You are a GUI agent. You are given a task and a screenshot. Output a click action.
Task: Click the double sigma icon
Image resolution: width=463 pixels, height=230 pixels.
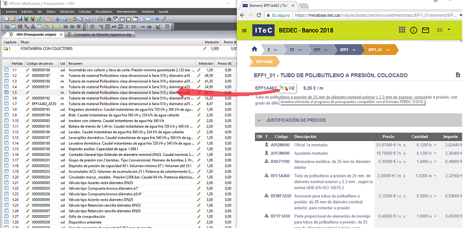tap(134, 26)
